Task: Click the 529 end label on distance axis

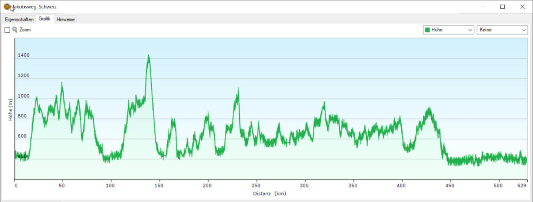Action: [x=523, y=186]
